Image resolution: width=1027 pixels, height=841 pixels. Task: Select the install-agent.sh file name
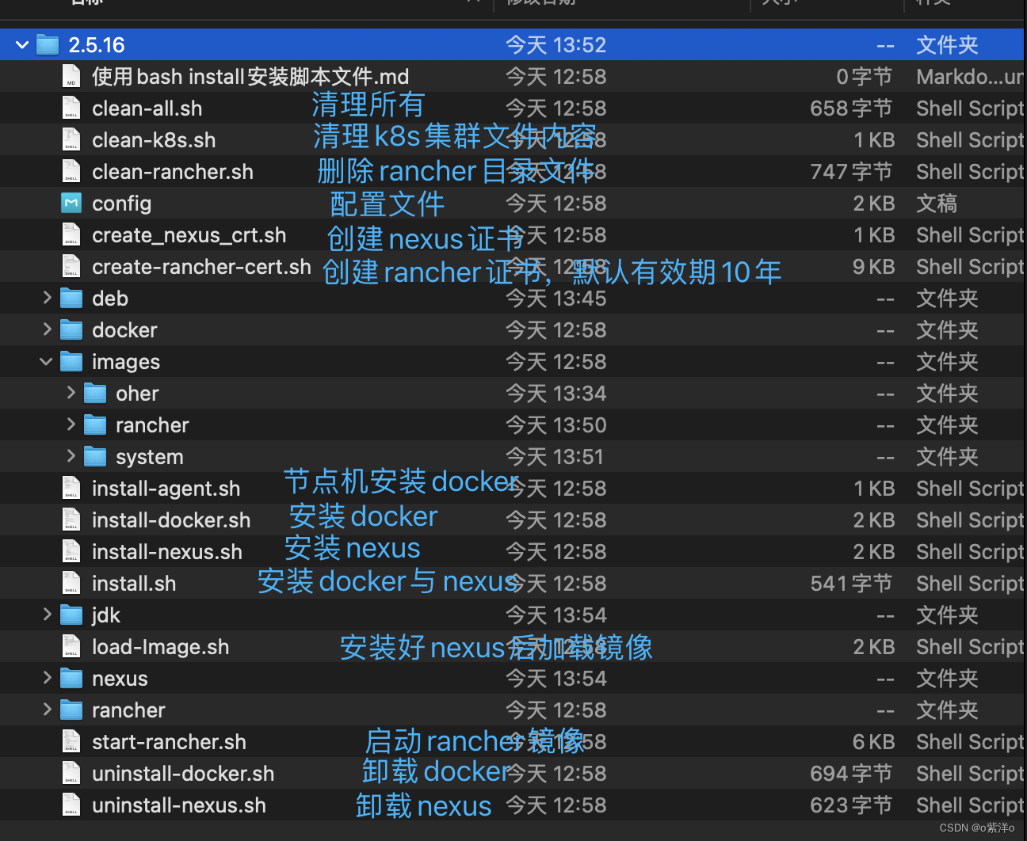[x=166, y=489]
